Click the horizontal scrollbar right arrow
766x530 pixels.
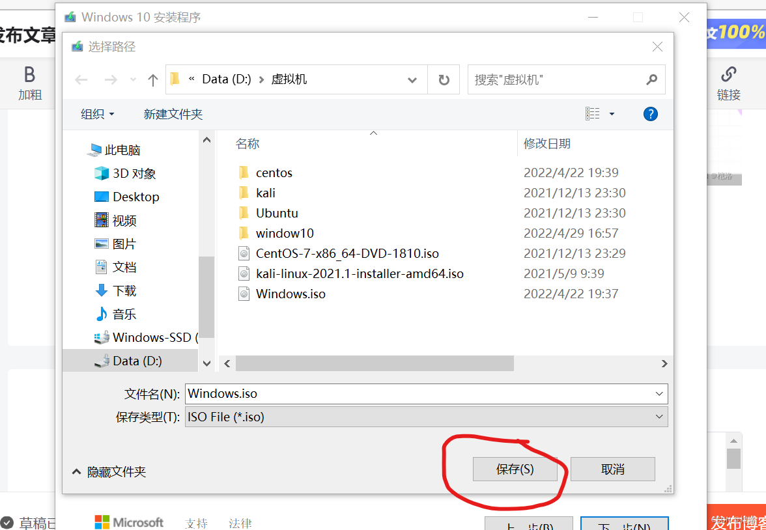[664, 363]
